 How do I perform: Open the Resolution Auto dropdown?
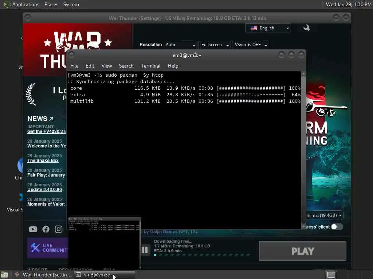pyautogui.click(x=180, y=45)
